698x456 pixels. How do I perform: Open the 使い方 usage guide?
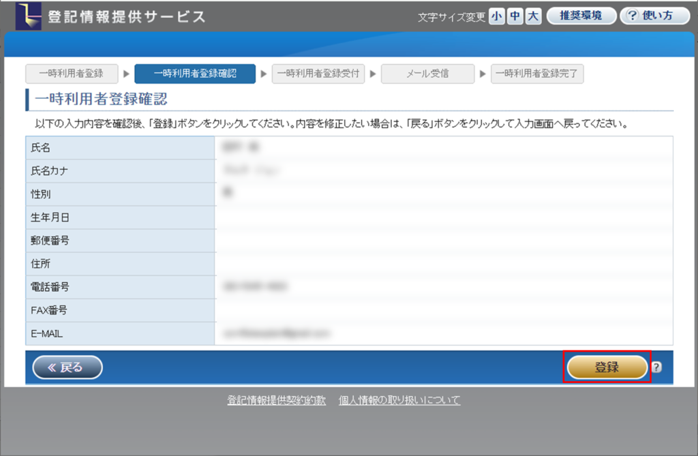pyautogui.click(x=655, y=16)
